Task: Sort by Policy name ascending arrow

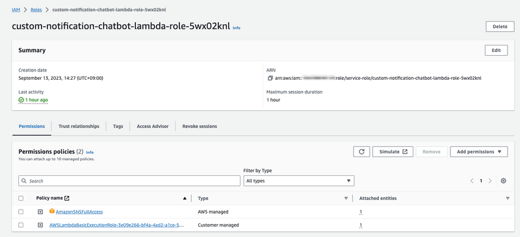Action: coord(185,199)
